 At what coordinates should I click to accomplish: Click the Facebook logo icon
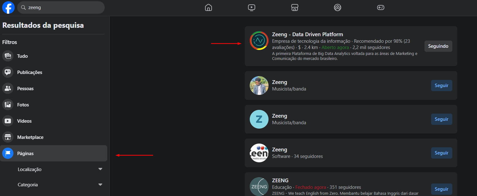tap(8, 7)
